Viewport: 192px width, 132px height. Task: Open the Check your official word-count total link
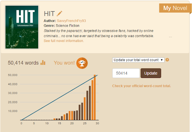(x=141, y=86)
